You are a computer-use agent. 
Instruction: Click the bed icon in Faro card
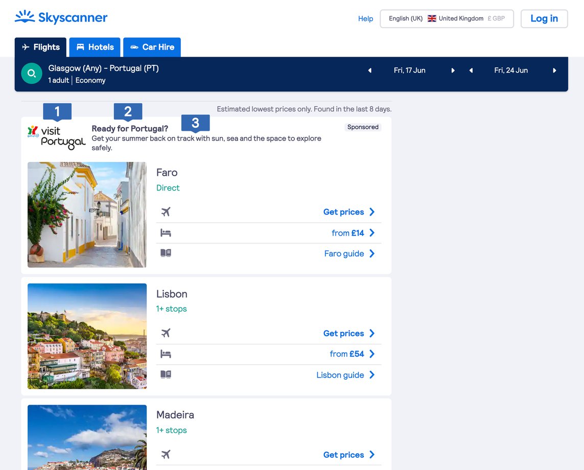point(166,233)
